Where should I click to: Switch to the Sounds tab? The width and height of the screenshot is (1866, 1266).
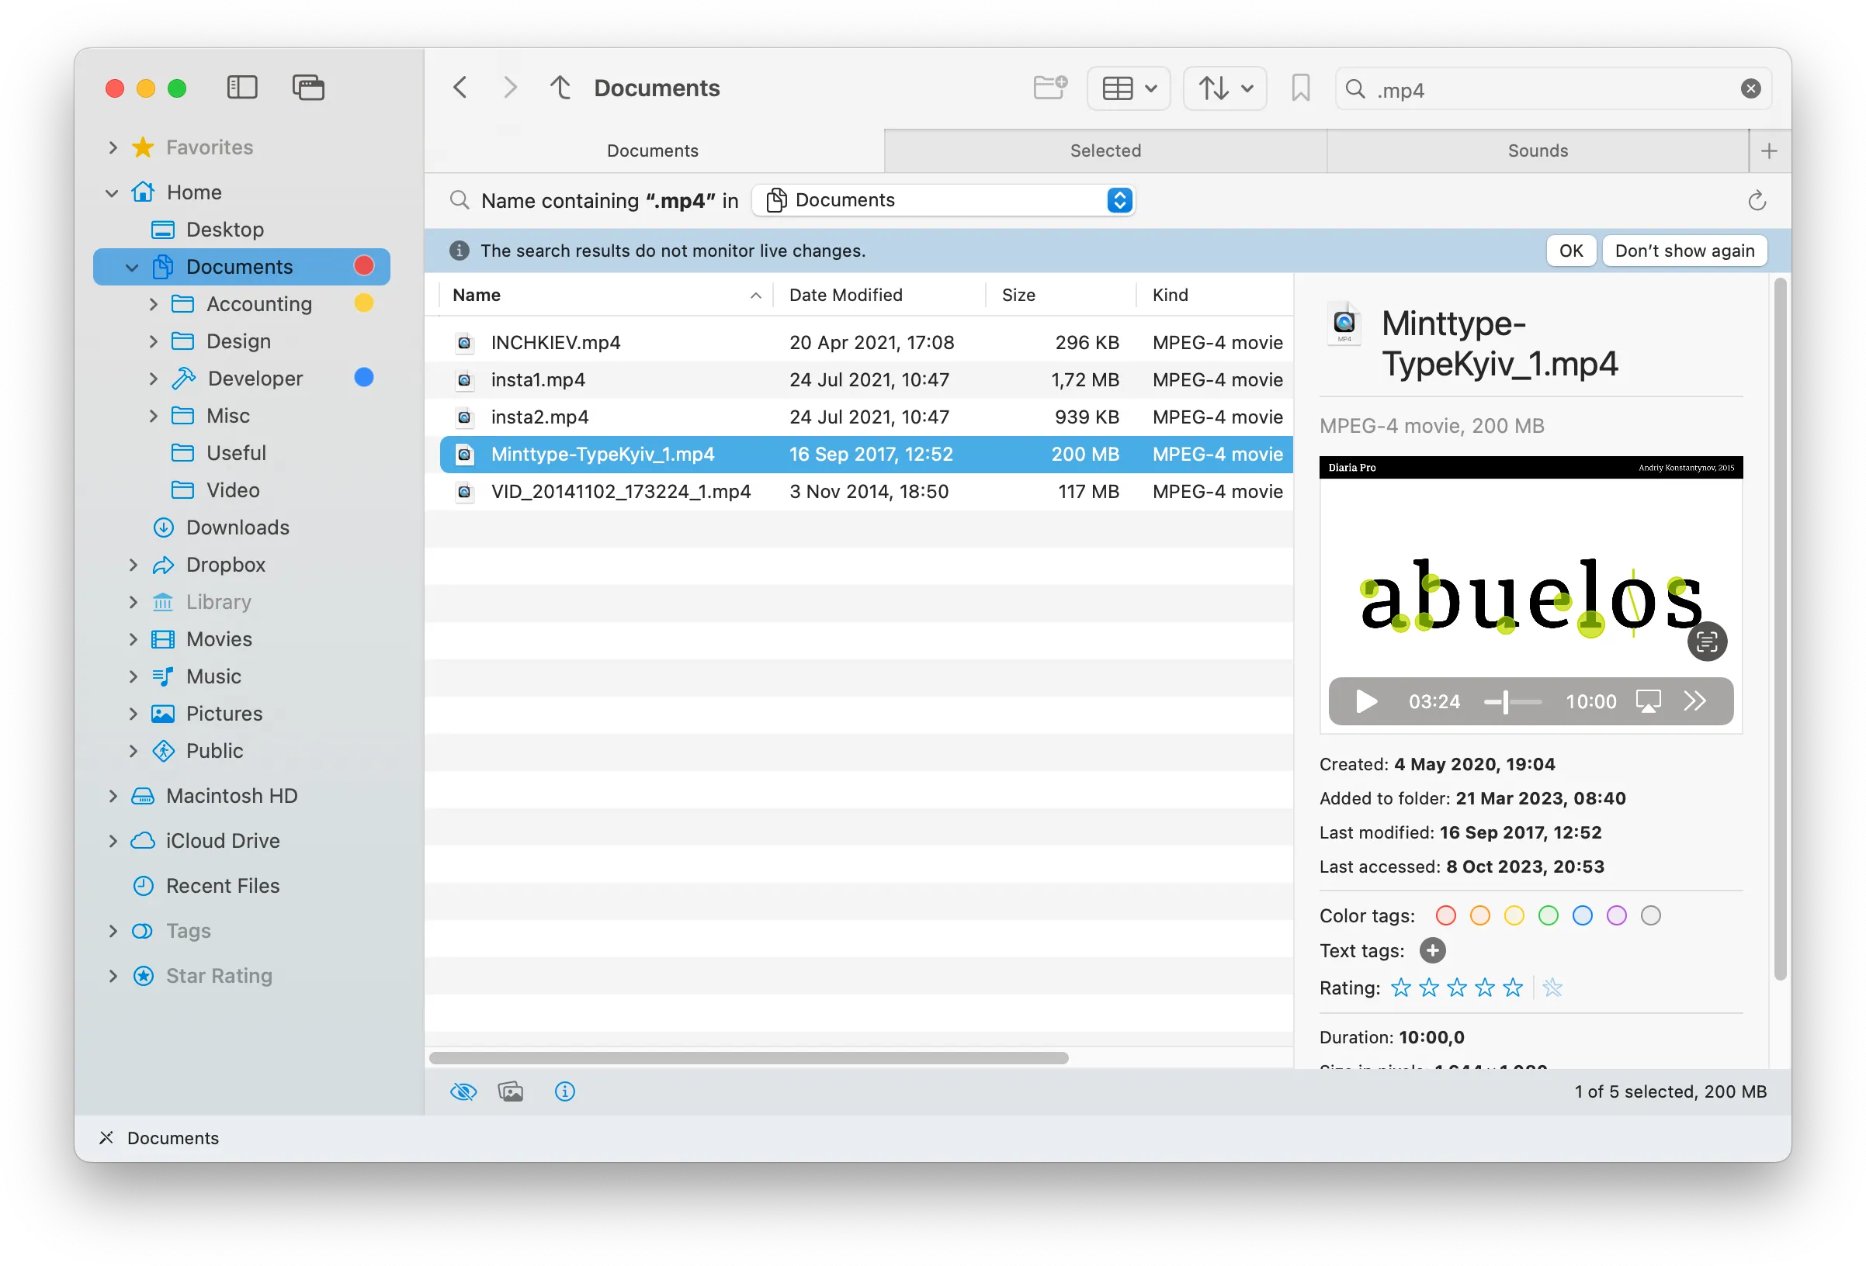coord(1537,150)
